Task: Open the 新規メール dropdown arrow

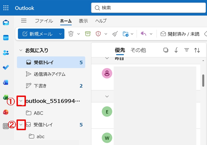Action: pyautogui.click(x=60, y=34)
